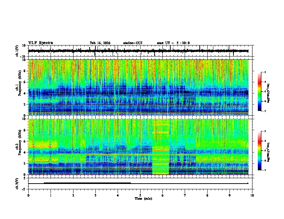Click the '6' kHz tick on ch.1 spectrogram
This screenshot has width=284, height=219.
tap(25, 82)
